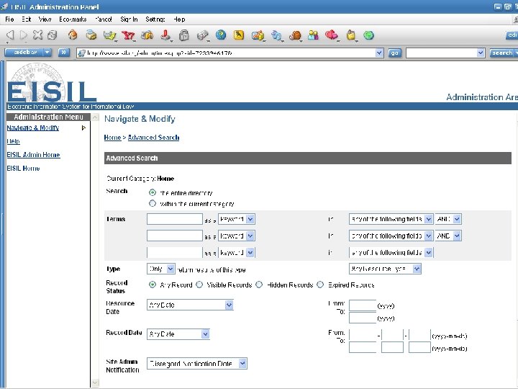Select 'Expired Records' radio button
Viewport: 518px width, 389px height.
pos(320,285)
